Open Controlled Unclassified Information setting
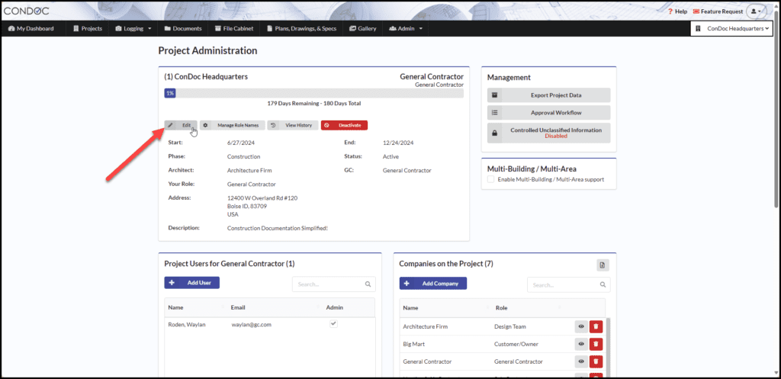The width and height of the screenshot is (781, 379). point(548,133)
